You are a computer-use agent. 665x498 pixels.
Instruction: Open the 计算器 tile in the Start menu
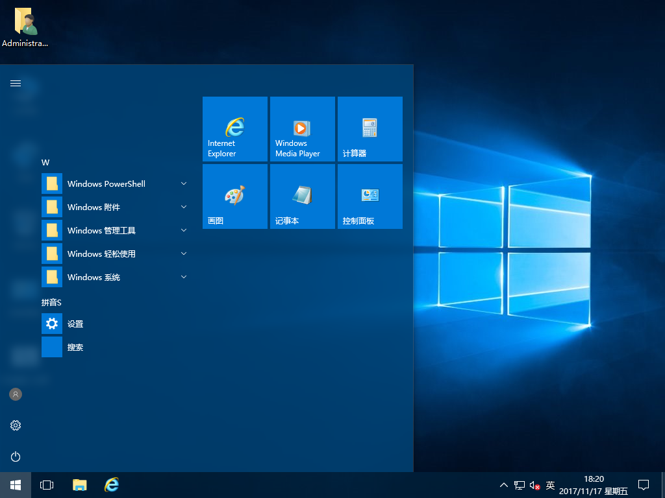pyautogui.click(x=370, y=128)
